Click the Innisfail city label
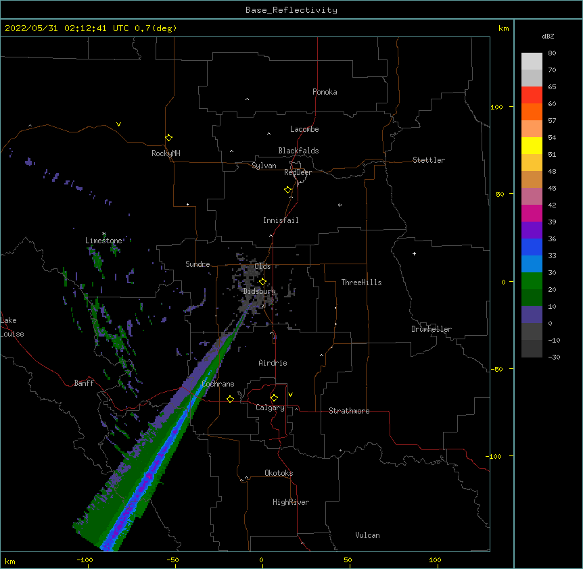The height and width of the screenshot is (569, 583). [281, 220]
